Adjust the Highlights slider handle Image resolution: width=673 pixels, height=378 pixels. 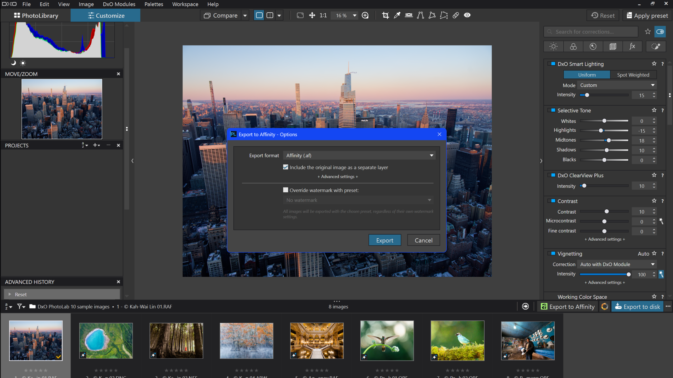601,131
